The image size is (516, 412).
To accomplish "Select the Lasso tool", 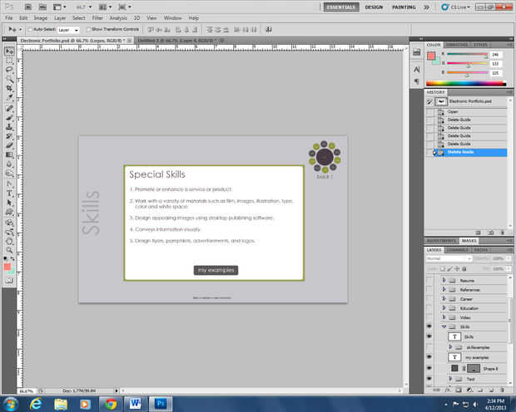I will tap(9, 71).
